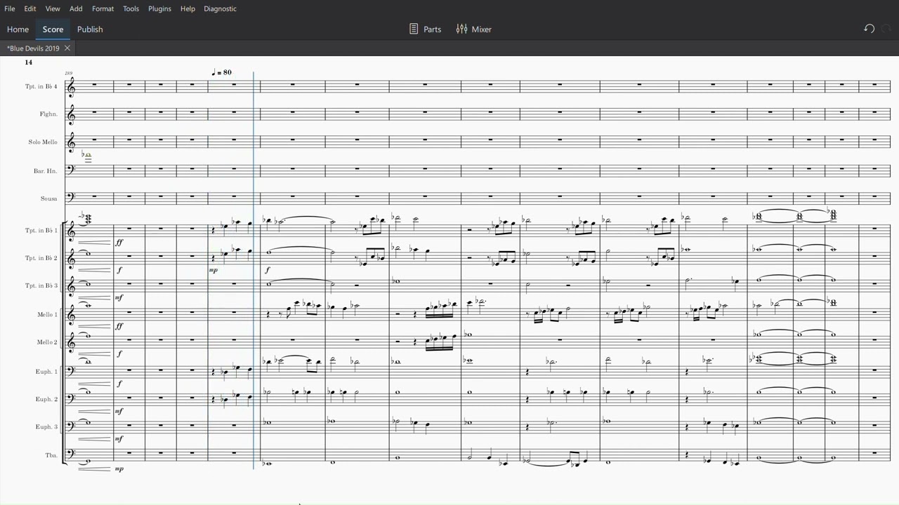Select the ff dynamic under Mello 1
The image size is (899, 505).
click(x=119, y=326)
